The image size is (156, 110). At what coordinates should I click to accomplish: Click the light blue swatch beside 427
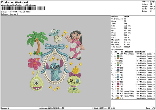click(x=118, y=75)
